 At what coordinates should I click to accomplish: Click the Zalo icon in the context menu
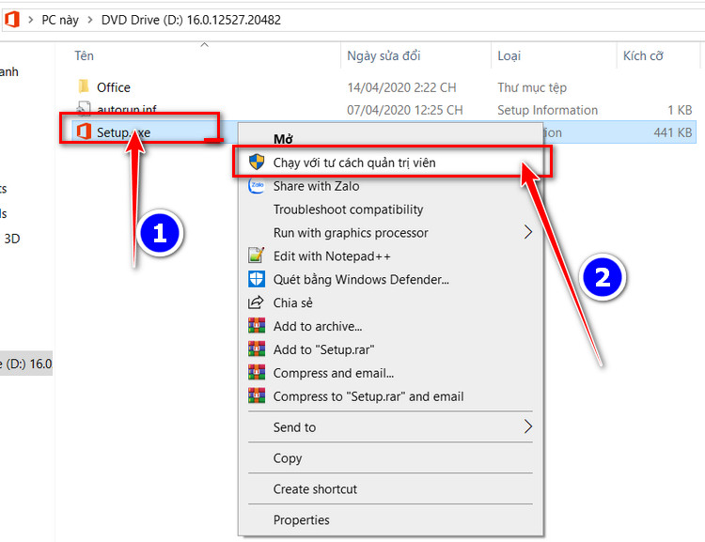click(257, 186)
